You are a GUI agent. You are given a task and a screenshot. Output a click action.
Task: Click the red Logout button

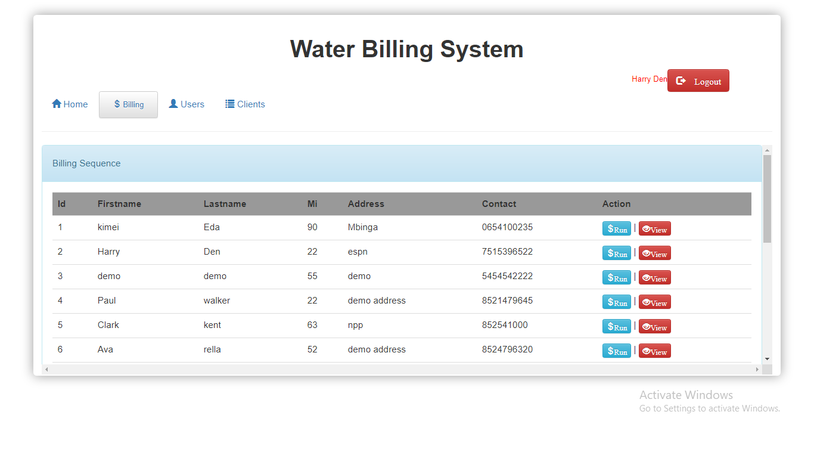698,81
